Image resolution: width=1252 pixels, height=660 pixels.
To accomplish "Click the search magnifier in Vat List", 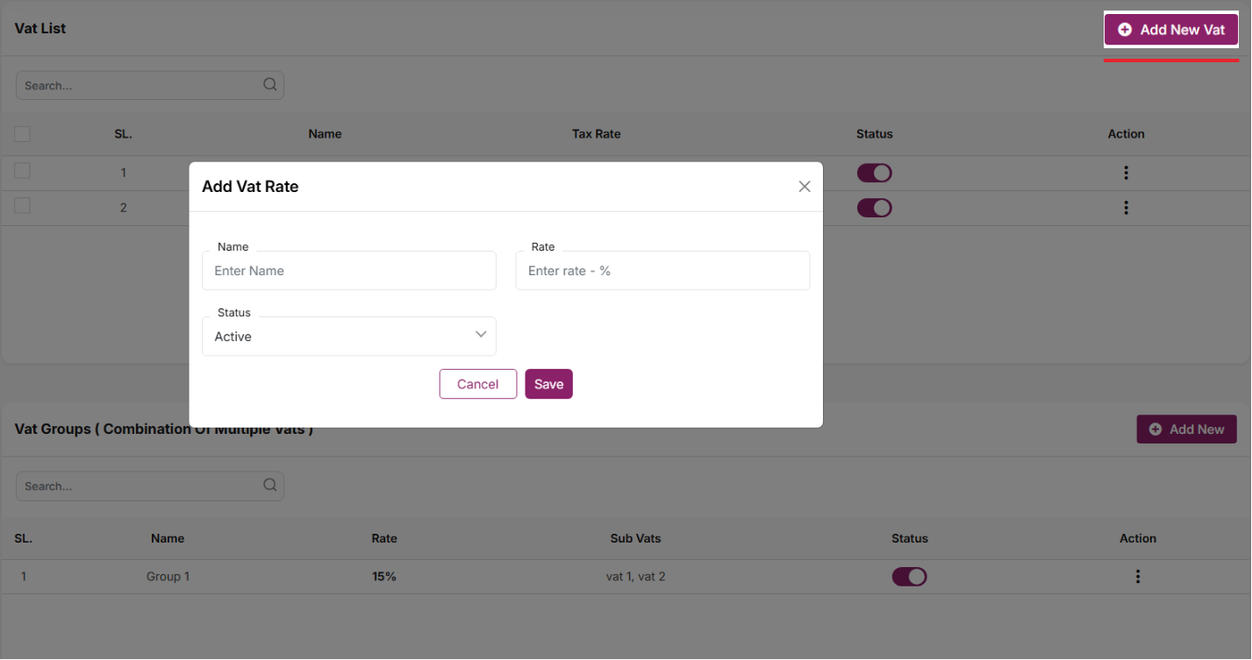I will click(269, 85).
